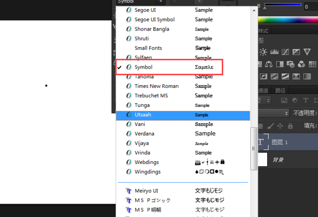Viewport: 318px width, 217px height.
Task: Open the font family dropdown arrow
Action: coord(161,2)
